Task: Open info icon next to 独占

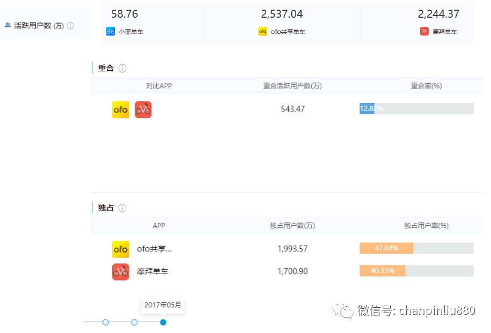Action: pyautogui.click(x=122, y=208)
